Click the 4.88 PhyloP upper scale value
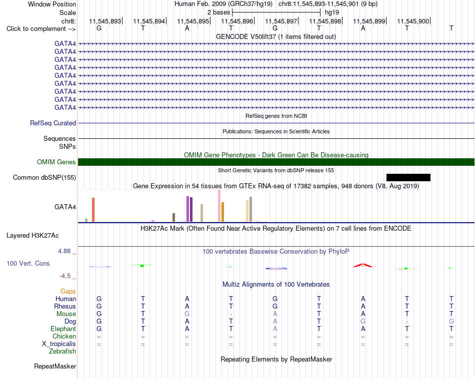Viewport: 475px width, 378px height. [x=64, y=251]
